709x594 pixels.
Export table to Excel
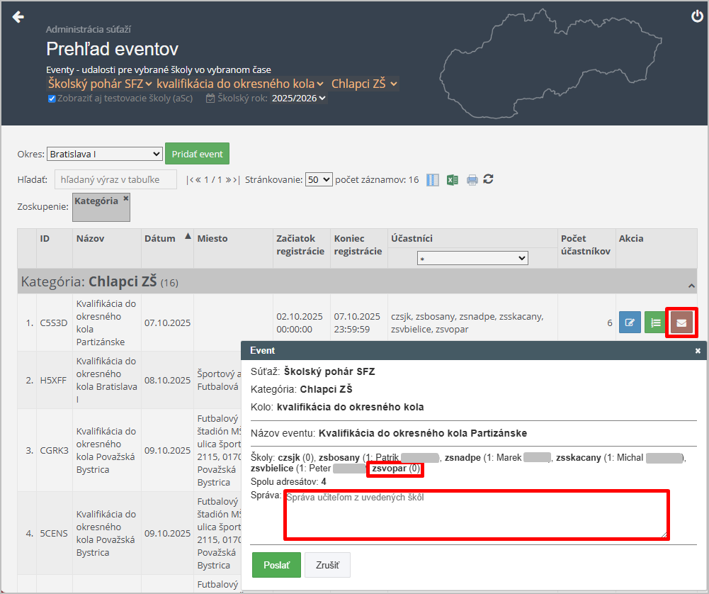(x=452, y=180)
